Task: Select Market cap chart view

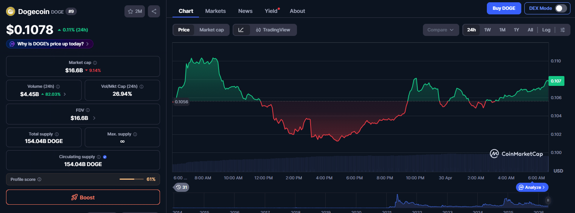Action: coord(211,30)
